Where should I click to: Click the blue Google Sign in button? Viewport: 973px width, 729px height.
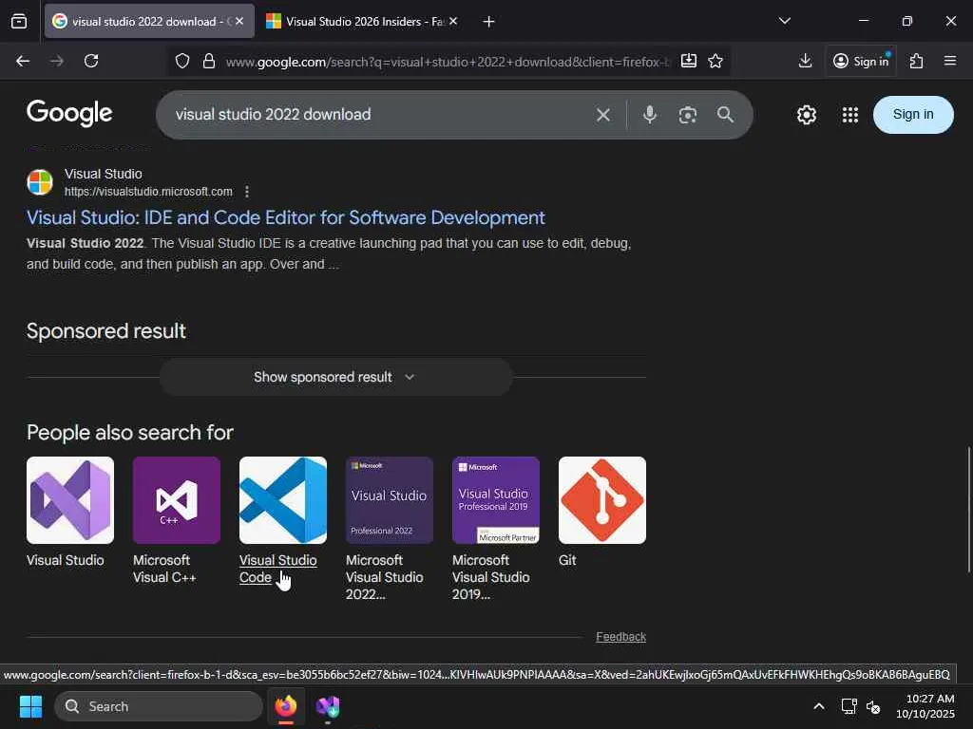pos(913,115)
